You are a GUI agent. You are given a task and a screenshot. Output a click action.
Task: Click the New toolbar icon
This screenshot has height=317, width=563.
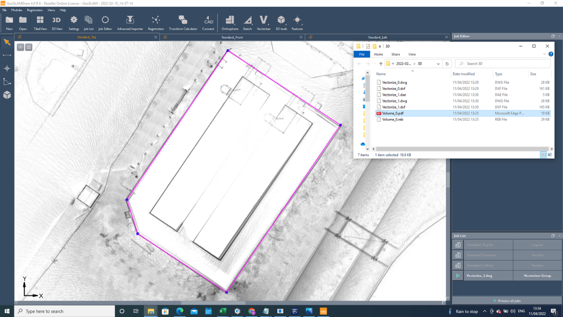point(9,22)
